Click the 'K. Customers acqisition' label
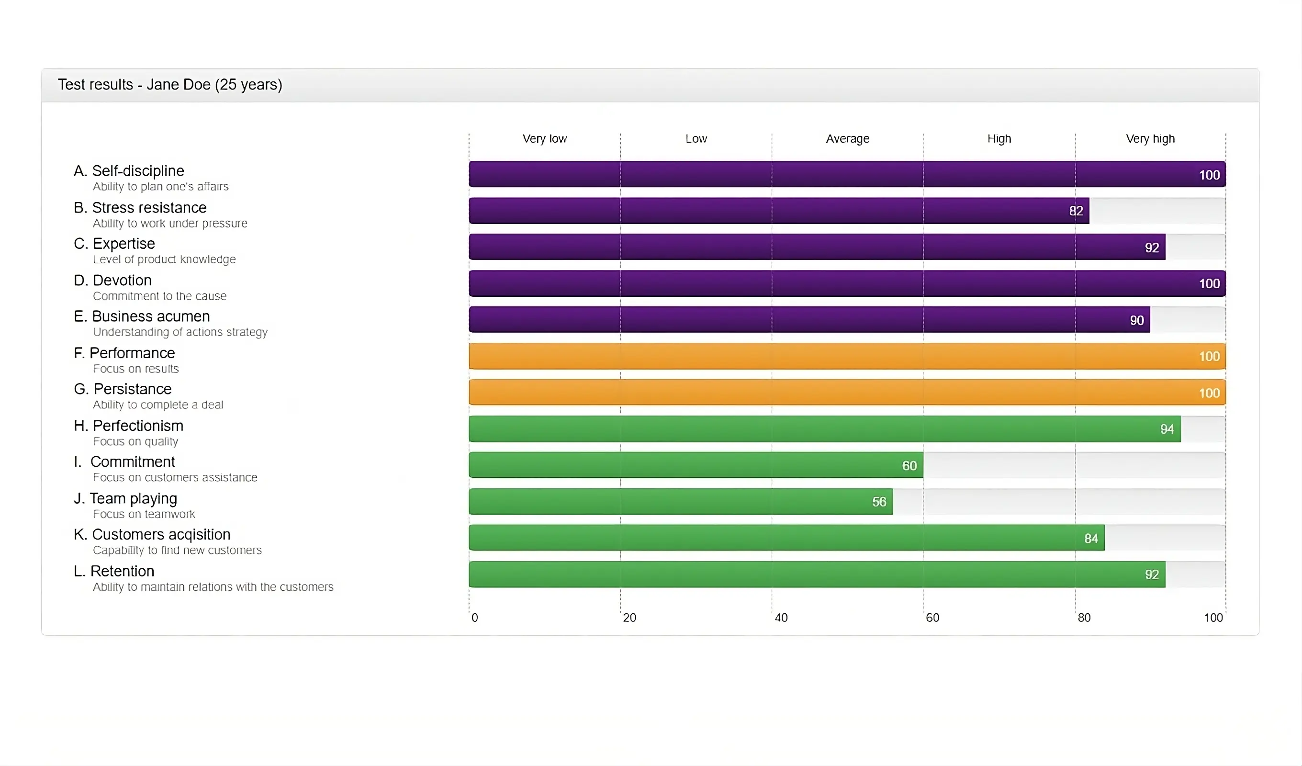This screenshot has height=766, width=1302. click(x=152, y=534)
